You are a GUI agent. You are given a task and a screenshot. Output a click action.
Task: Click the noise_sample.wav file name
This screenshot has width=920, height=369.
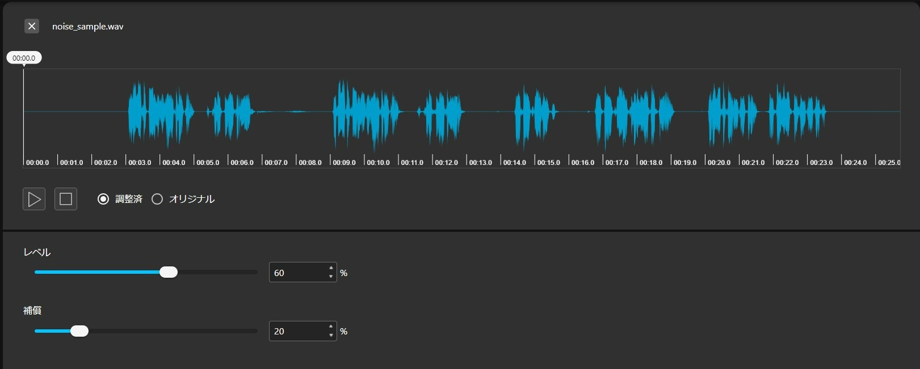click(88, 27)
